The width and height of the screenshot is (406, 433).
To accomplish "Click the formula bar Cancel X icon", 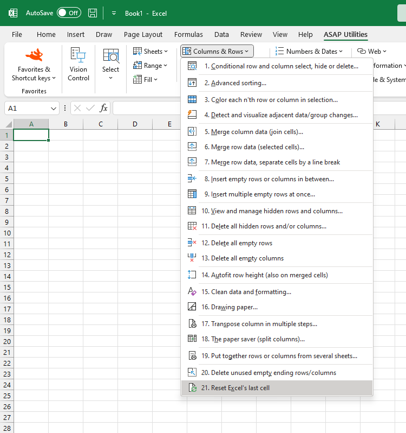I will click(77, 108).
